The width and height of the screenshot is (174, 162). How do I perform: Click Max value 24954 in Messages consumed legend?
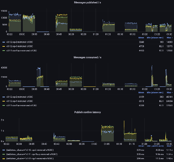click(169, 101)
